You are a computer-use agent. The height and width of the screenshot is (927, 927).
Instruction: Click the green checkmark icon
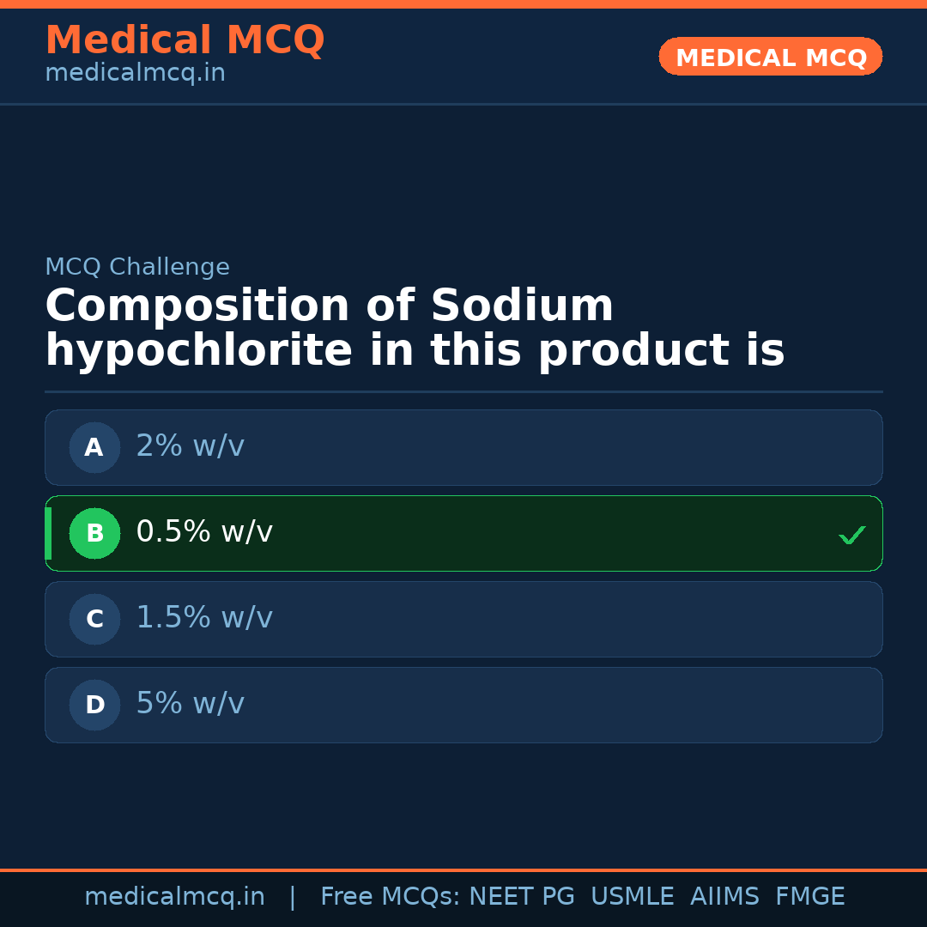[x=851, y=535]
